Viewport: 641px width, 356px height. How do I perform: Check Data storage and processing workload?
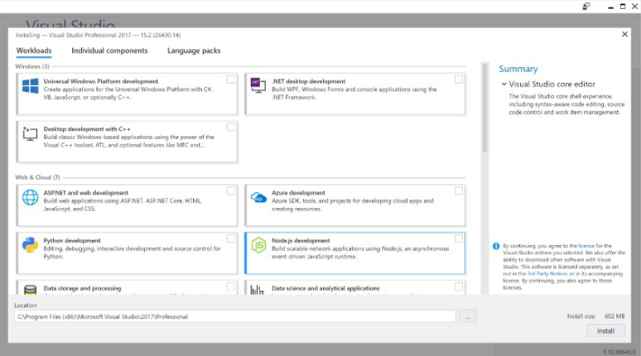point(231,286)
